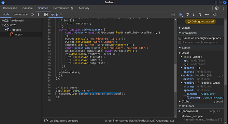
Task: Open app.js:1 location link
Action: click(215, 111)
